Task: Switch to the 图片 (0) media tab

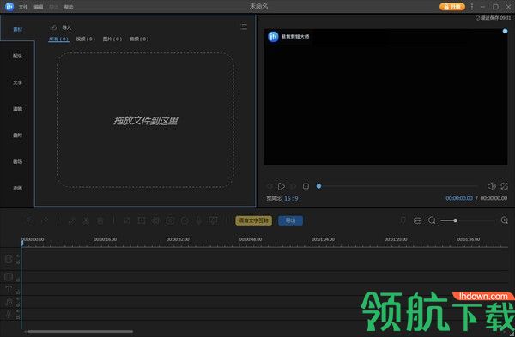Action: (112, 39)
